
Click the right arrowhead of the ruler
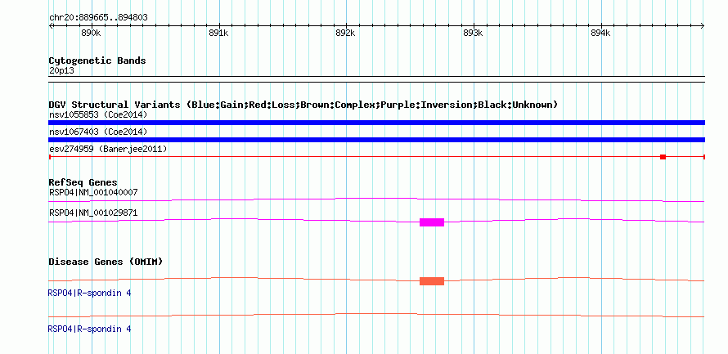coord(703,26)
